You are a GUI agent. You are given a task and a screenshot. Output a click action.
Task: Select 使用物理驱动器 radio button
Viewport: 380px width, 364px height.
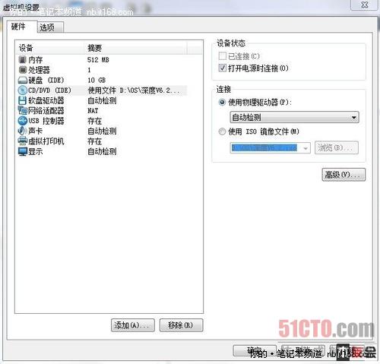pos(222,103)
